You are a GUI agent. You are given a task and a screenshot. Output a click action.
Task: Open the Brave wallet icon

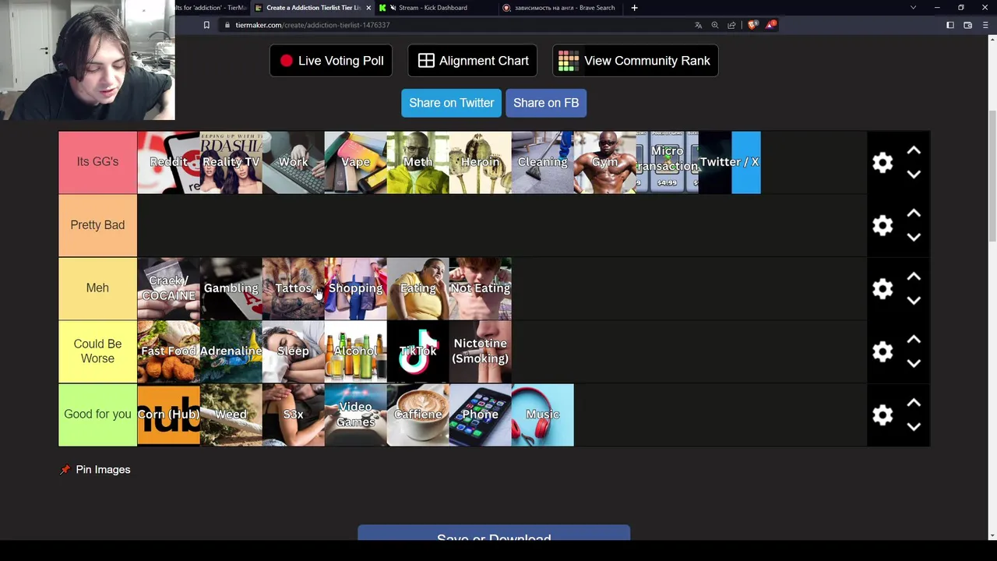coord(968,25)
